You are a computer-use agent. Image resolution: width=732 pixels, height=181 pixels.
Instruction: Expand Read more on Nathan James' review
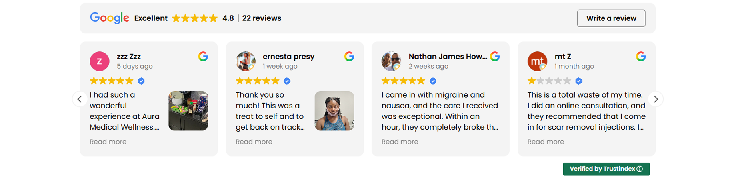400,142
